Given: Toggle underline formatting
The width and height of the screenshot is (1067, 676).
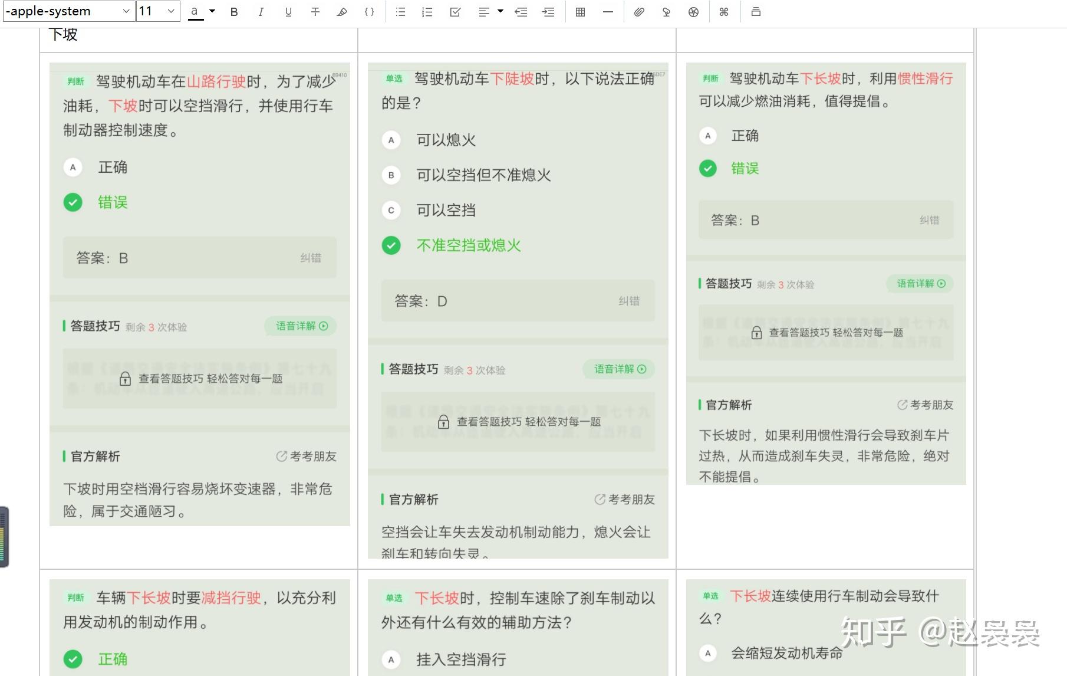Looking at the screenshot, I should tap(288, 12).
